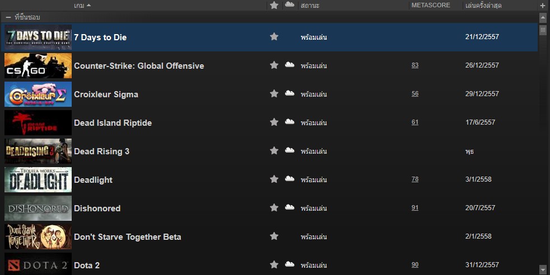Toggle favorite star for Counter-Strike: Global Offensive
Image resolution: width=550 pixels, height=275 pixels.
274,65
